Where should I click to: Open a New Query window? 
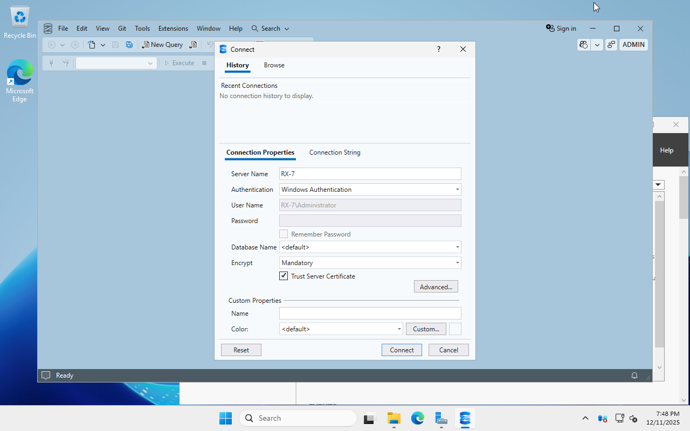point(162,45)
